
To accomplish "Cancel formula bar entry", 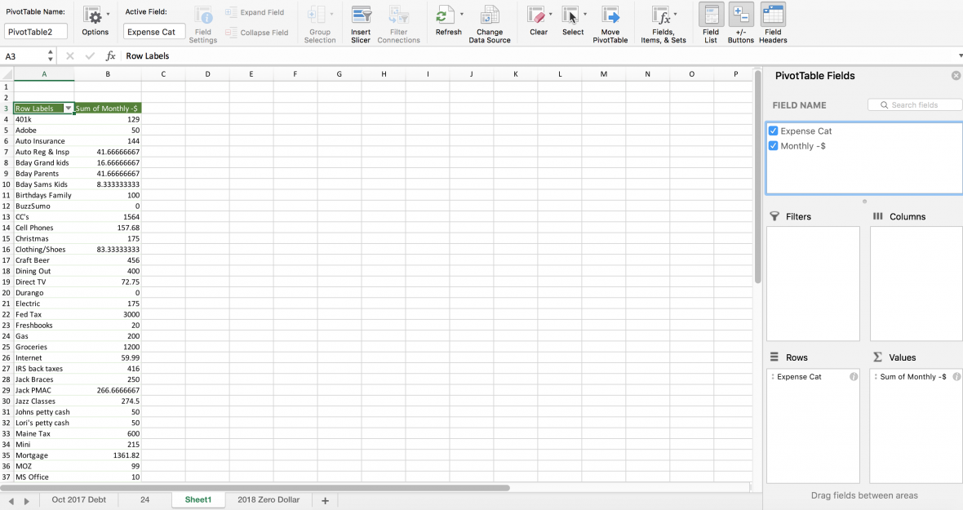I will tap(70, 55).
